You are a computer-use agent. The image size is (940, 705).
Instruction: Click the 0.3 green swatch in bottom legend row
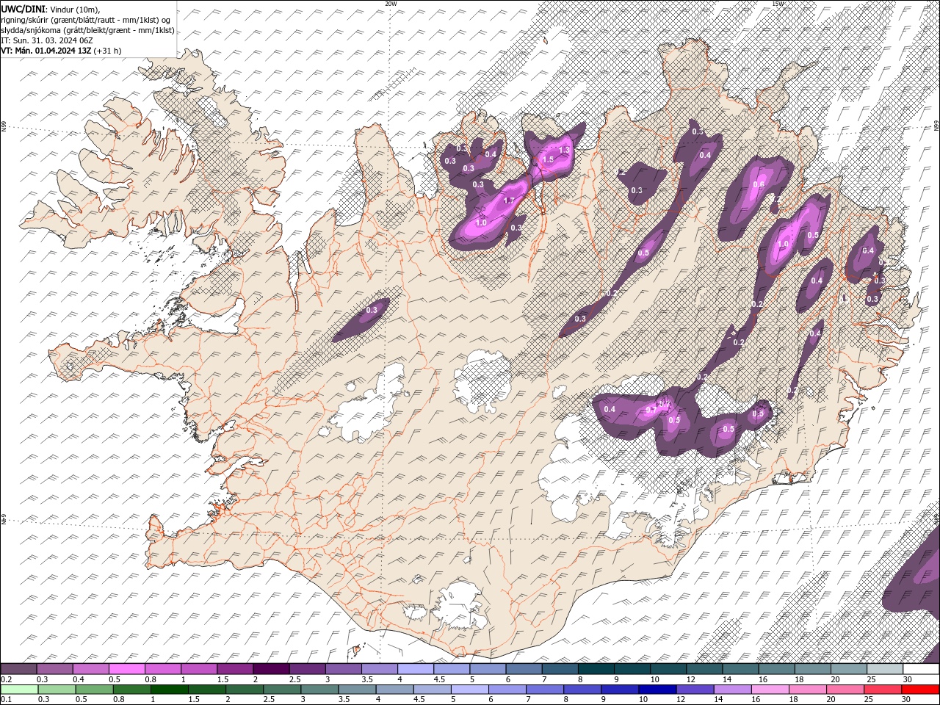click(x=56, y=690)
